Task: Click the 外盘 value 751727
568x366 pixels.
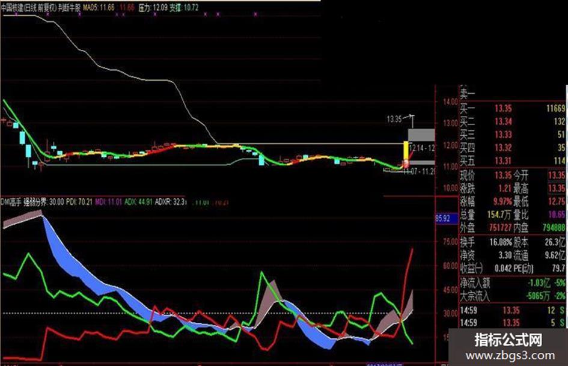Action: click(500, 228)
